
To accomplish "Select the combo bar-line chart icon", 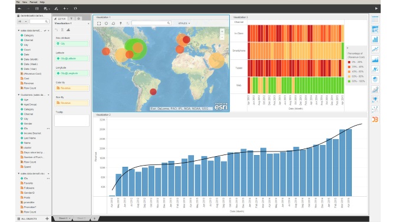I will (x=375, y=89).
